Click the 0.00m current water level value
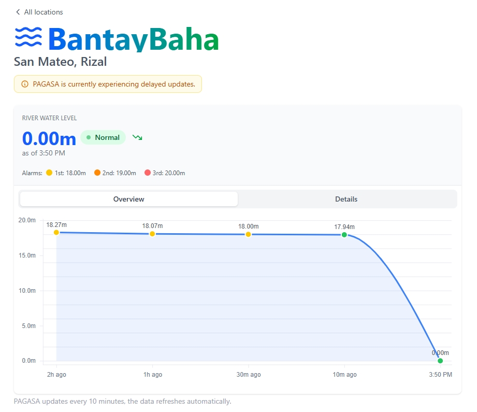 click(x=49, y=138)
